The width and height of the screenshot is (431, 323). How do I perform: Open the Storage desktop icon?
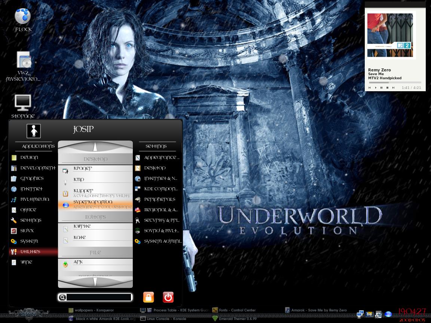23,106
